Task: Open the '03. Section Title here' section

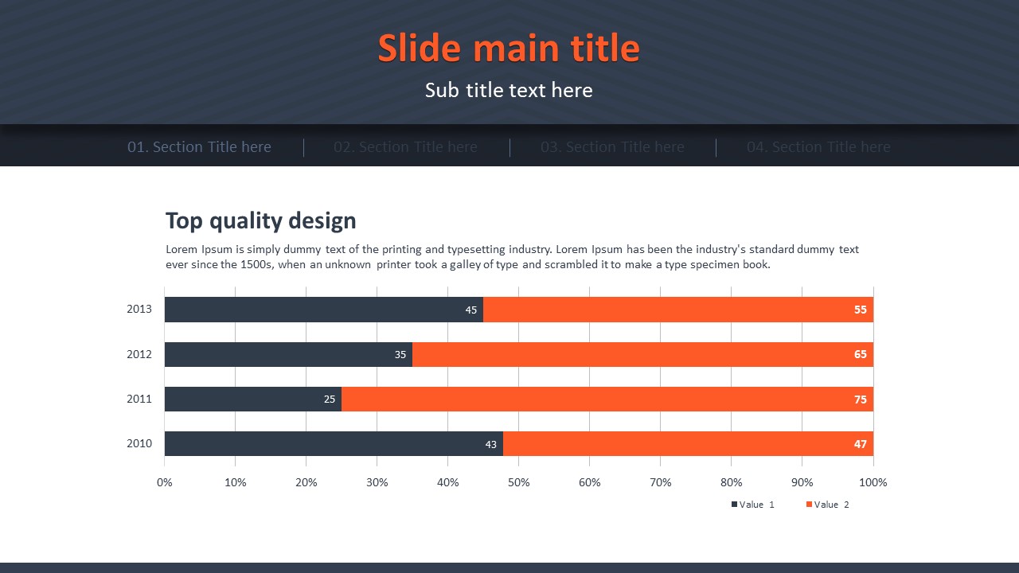Action: pyautogui.click(x=612, y=147)
